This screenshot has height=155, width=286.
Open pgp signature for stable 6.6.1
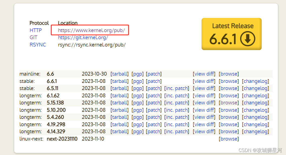[137, 81]
